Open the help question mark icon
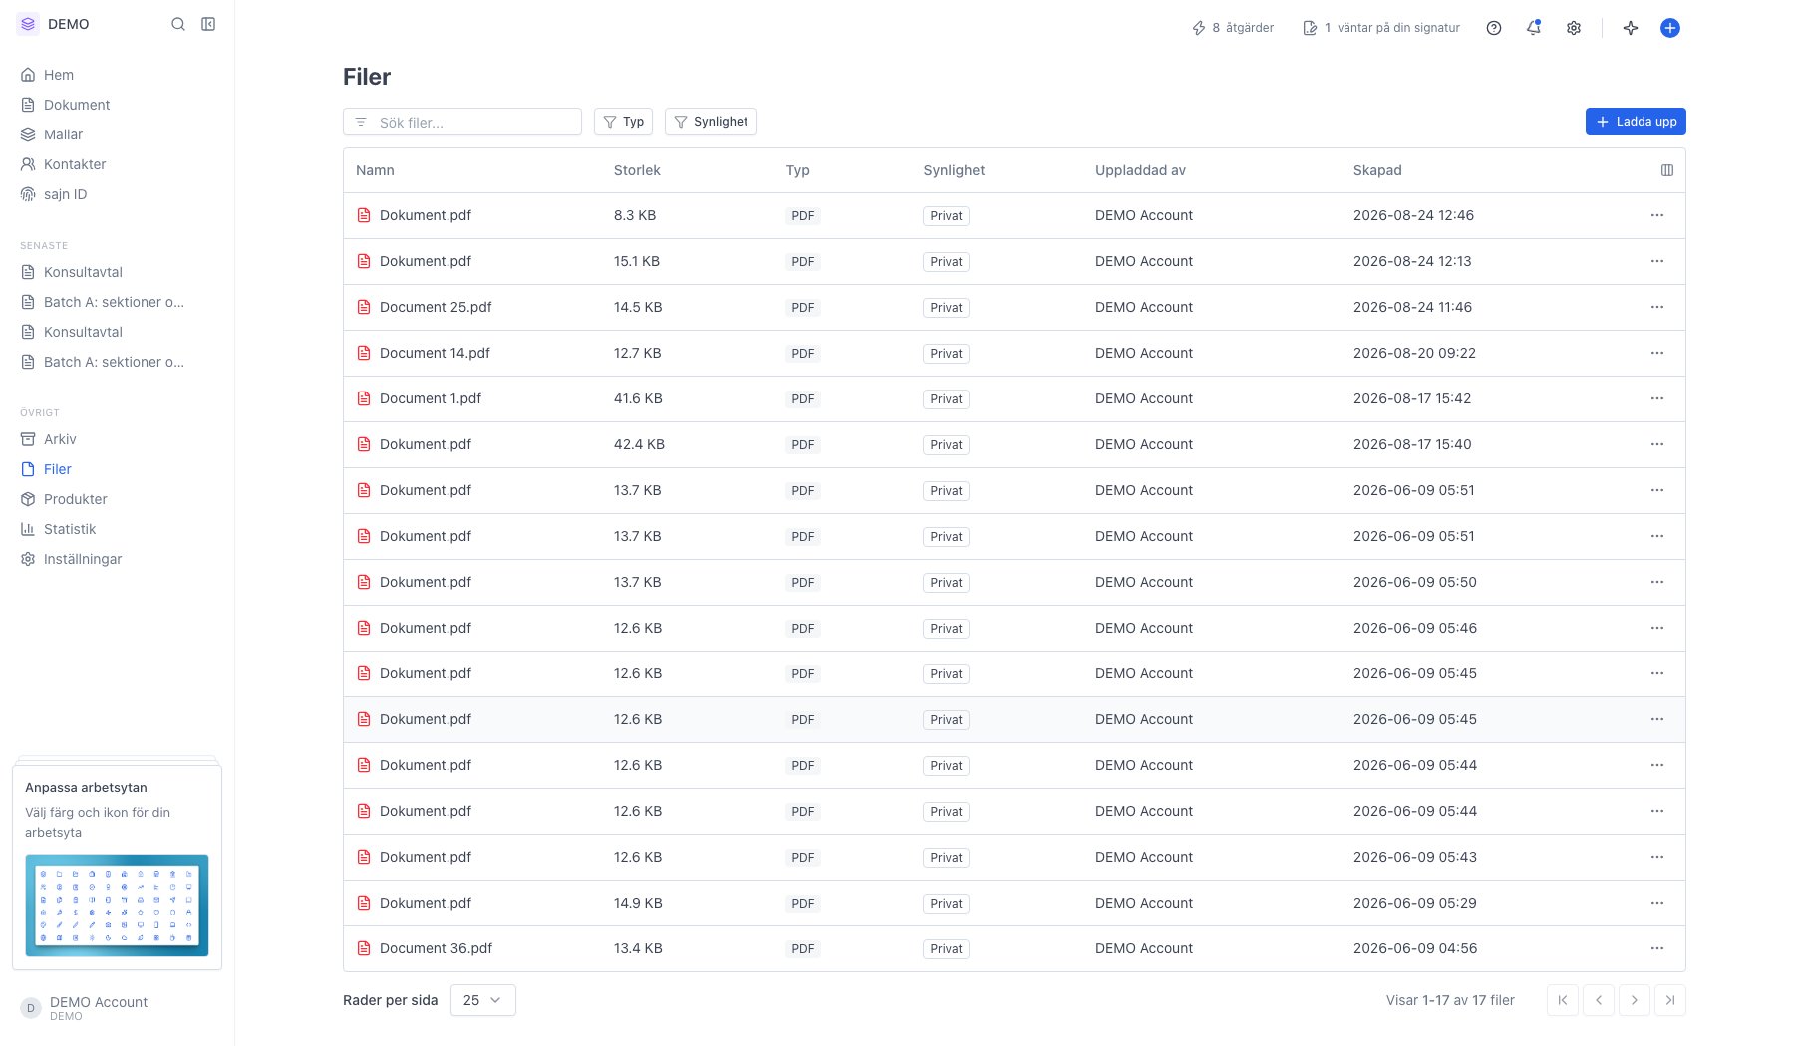The width and height of the screenshot is (1794, 1046). [1494, 28]
